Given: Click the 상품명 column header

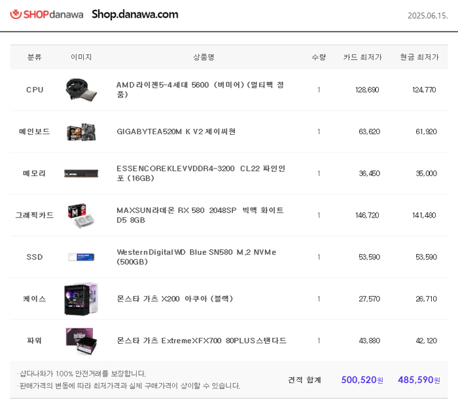Looking at the screenshot, I should (x=203, y=57).
